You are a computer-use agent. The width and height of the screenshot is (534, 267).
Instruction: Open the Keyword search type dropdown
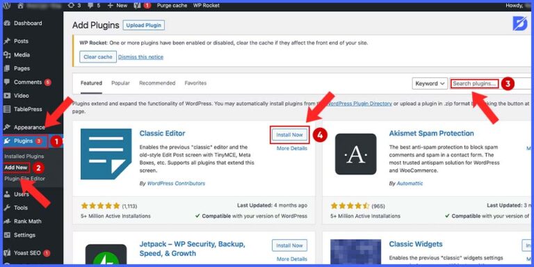point(430,83)
